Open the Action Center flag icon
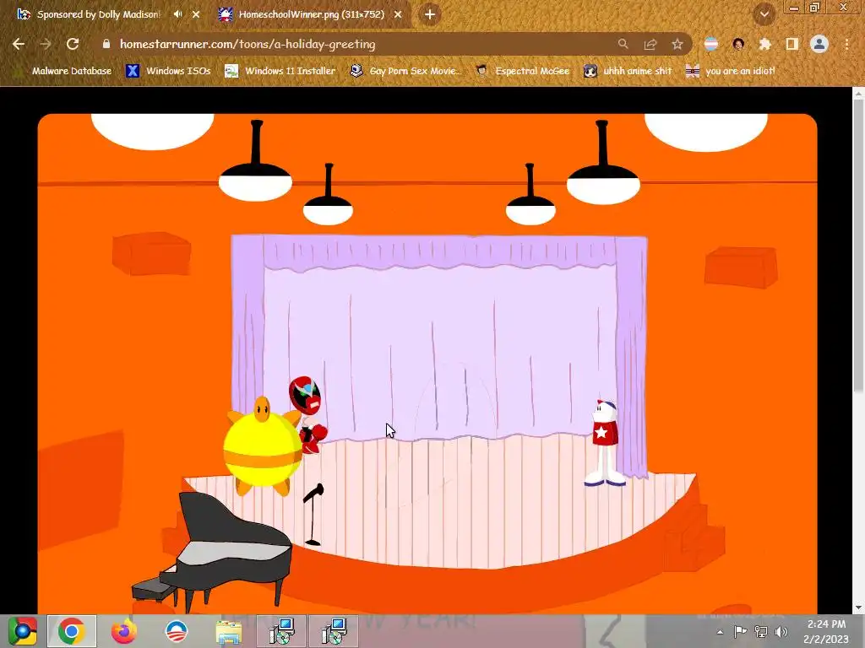The width and height of the screenshot is (865, 648). (740, 631)
